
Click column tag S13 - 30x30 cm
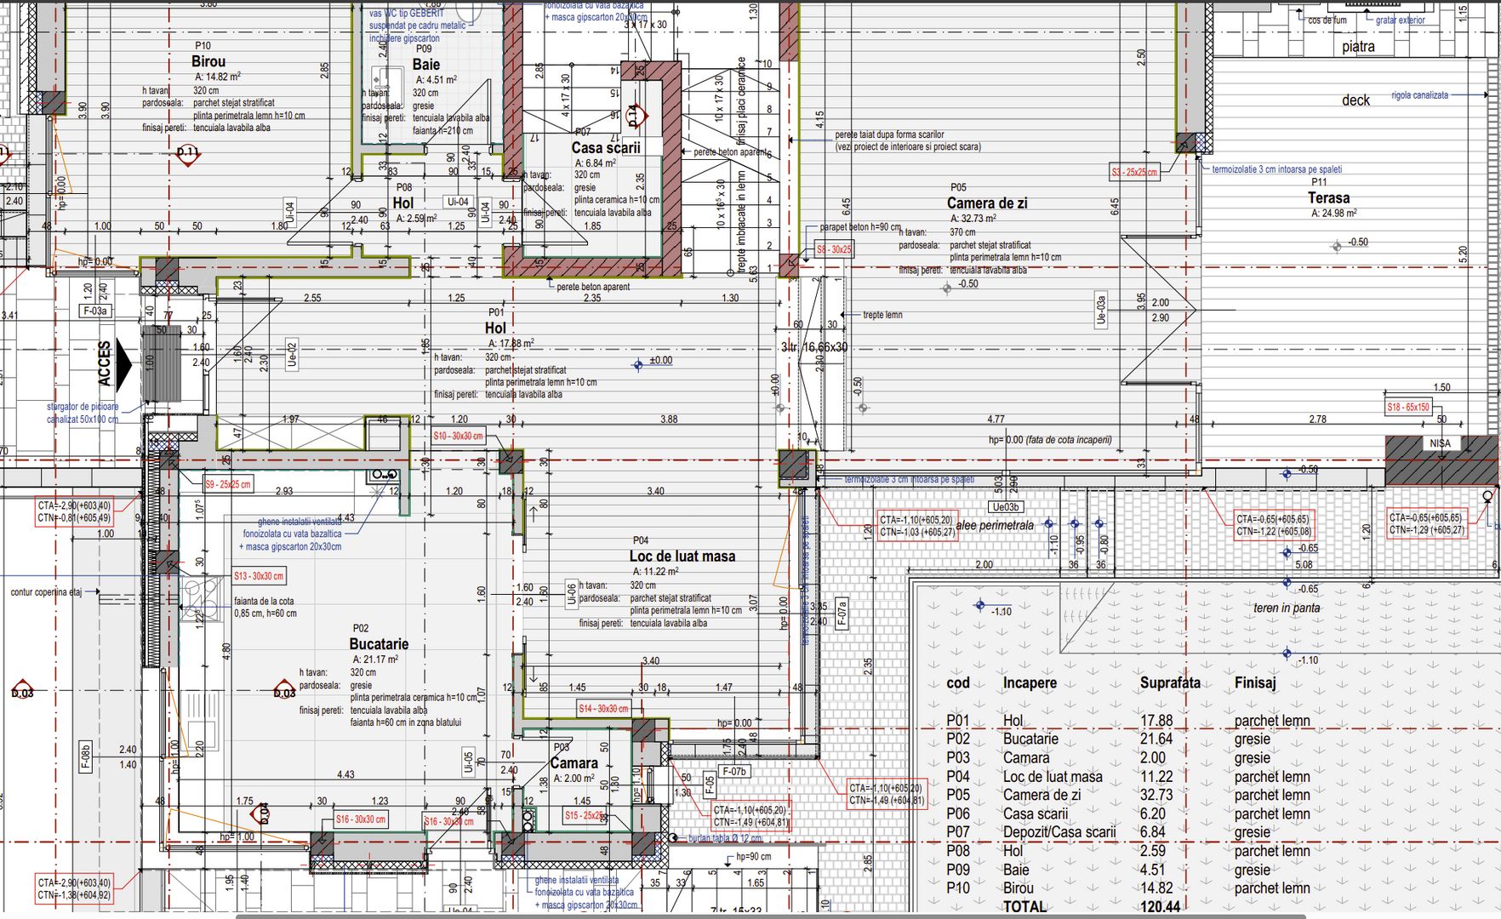pos(259,576)
